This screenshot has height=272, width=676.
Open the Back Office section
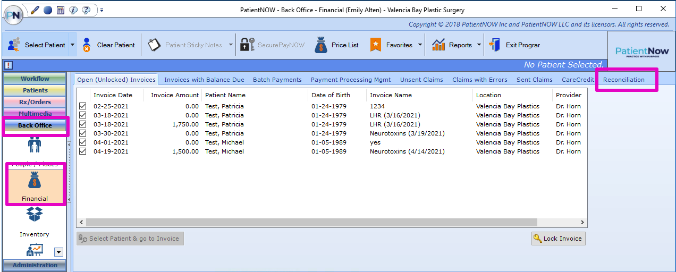coord(35,125)
